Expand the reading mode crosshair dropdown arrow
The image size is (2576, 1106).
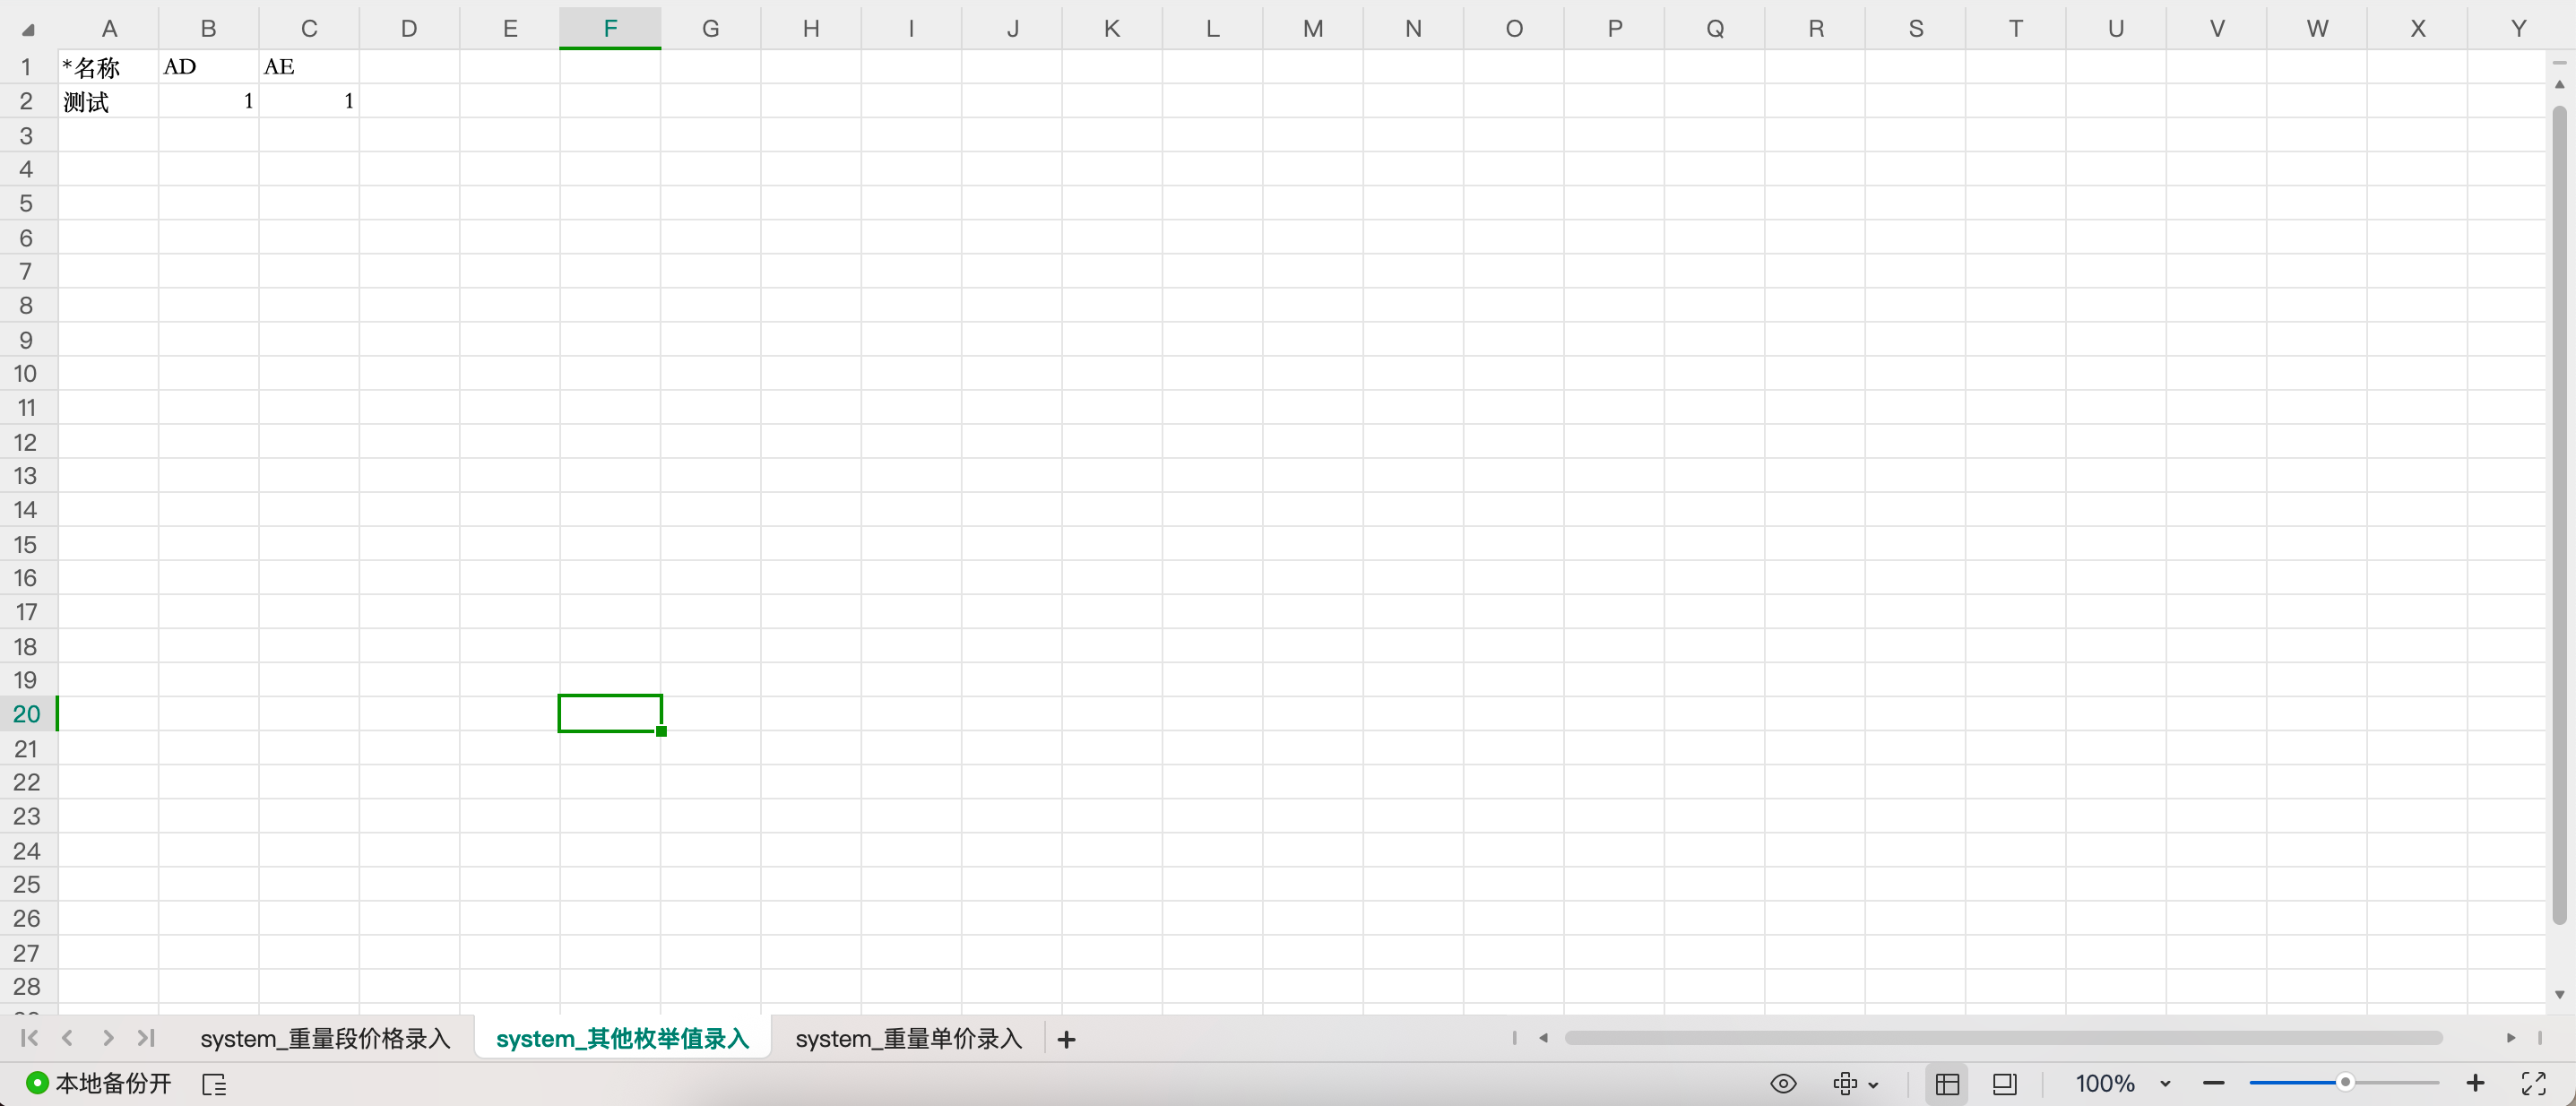click(1873, 1085)
